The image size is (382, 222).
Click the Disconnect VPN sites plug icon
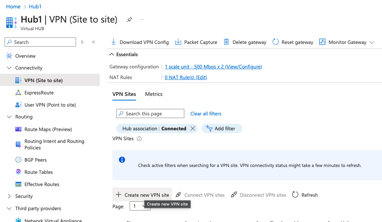pyautogui.click(x=234, y=194)
